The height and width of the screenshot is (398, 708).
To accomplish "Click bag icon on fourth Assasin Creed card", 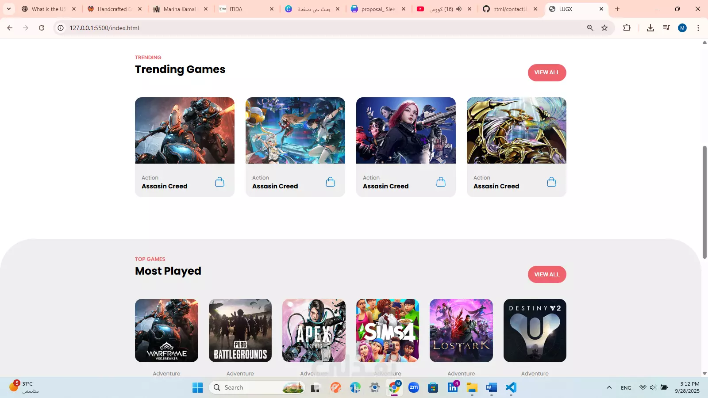I will pyautogui.click(x=551, y=182).
